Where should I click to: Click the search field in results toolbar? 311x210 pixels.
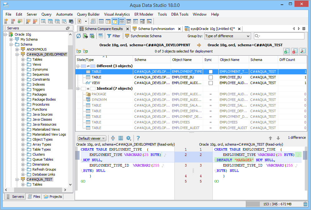pyautogui.click(x=281, y=36)
